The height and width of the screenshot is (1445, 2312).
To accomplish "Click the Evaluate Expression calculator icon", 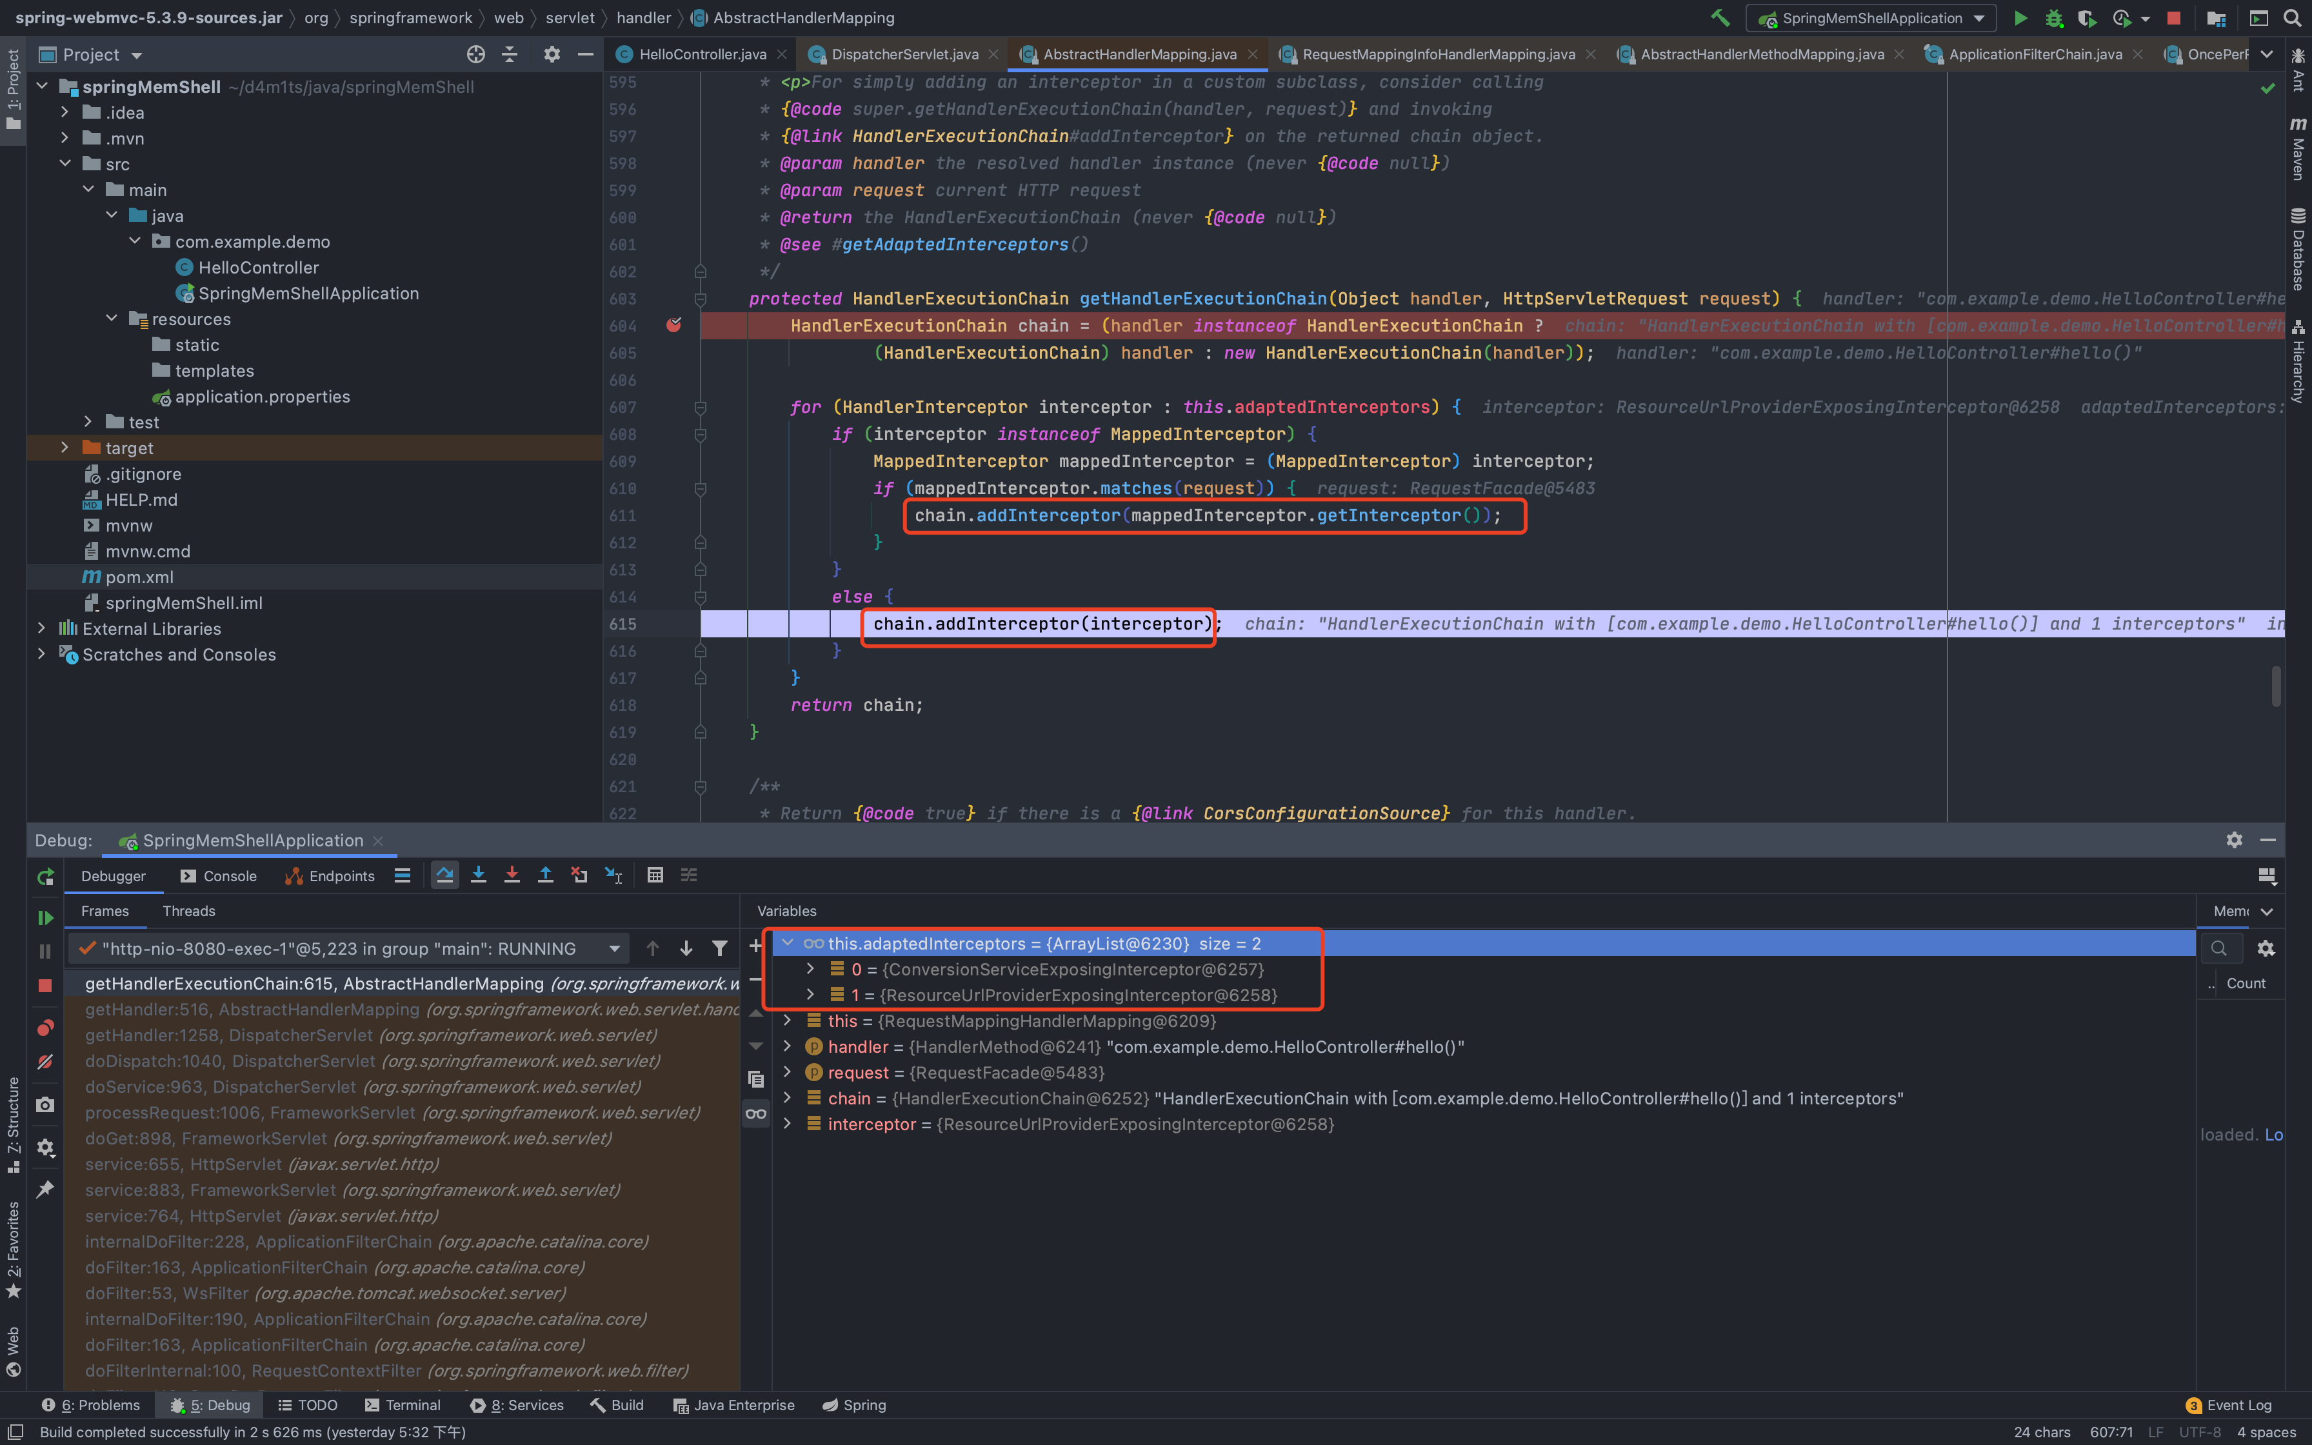I will coord(654,875).
